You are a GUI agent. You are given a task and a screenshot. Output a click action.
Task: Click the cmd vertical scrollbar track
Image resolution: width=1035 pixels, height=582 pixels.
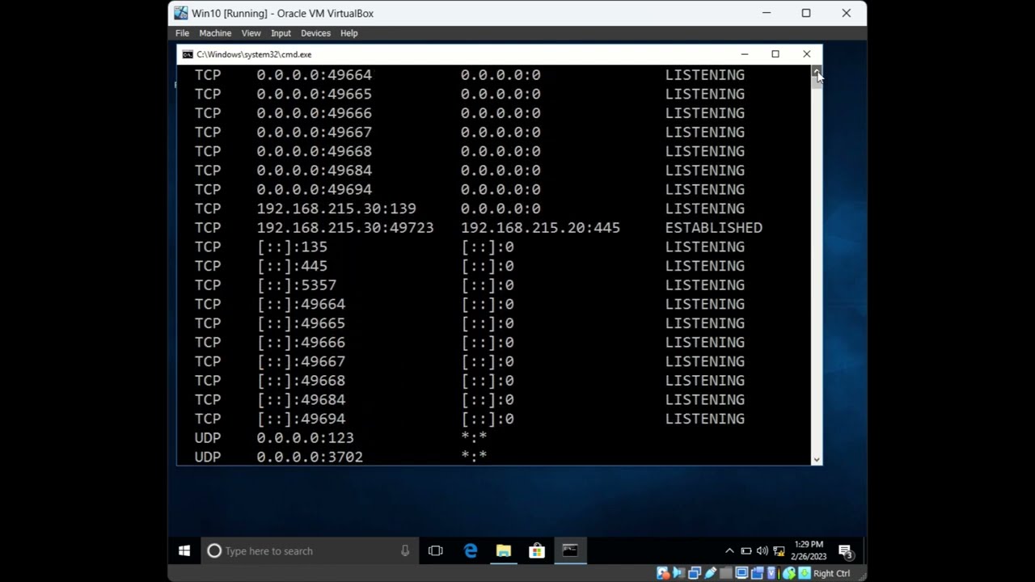[817, 271]
